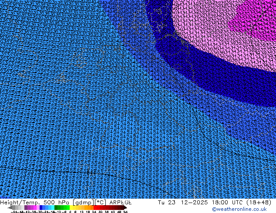
Task: Click the "18:00 UTC" time text
Action: click(228, 203)
